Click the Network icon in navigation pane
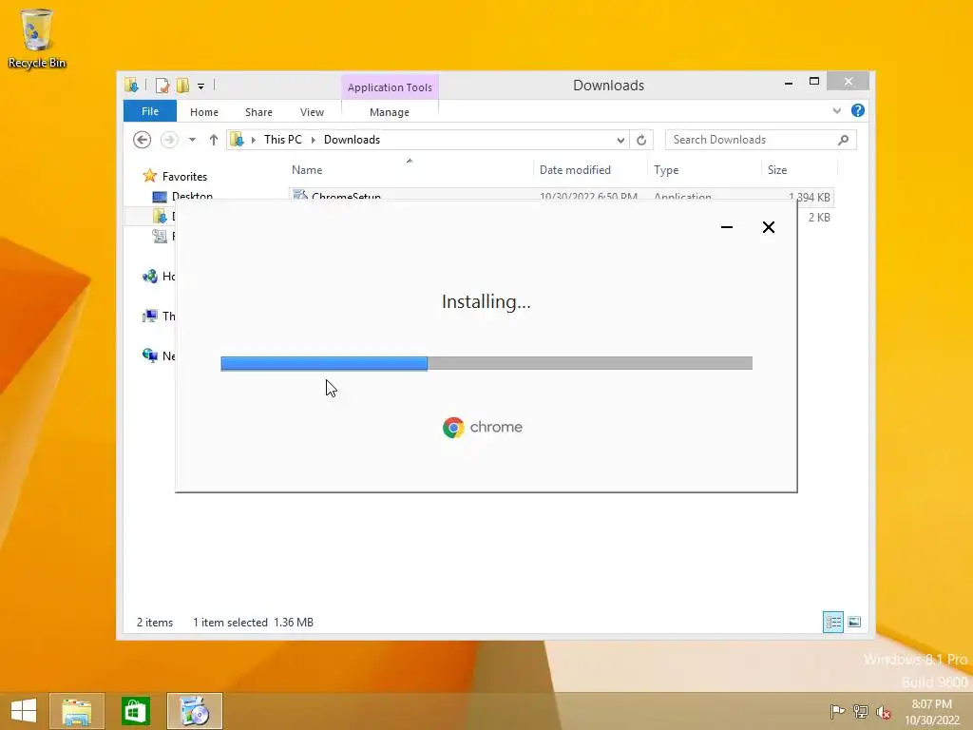 [149, 355]
